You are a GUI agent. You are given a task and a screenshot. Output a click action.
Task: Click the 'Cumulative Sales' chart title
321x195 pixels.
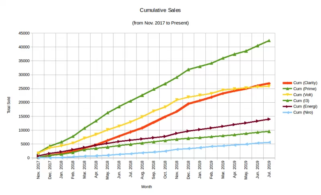point(160,10)
